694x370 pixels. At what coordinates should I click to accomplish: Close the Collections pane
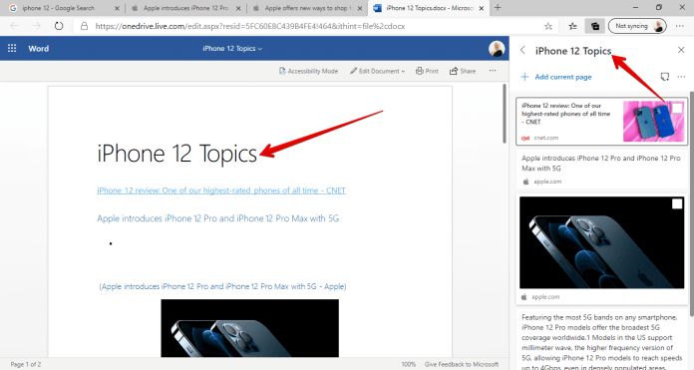681,50
